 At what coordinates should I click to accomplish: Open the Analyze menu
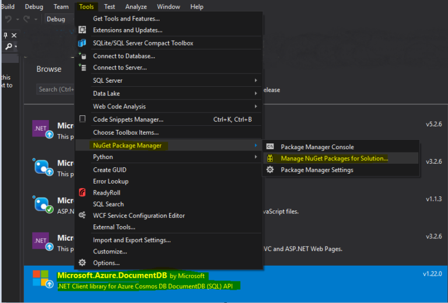(136, 6)
